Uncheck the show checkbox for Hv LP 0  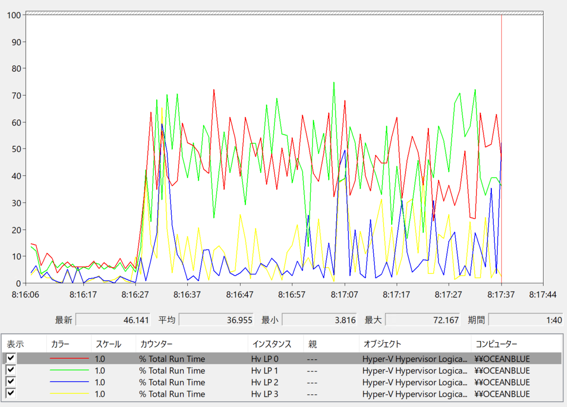(x=11, y=358)
